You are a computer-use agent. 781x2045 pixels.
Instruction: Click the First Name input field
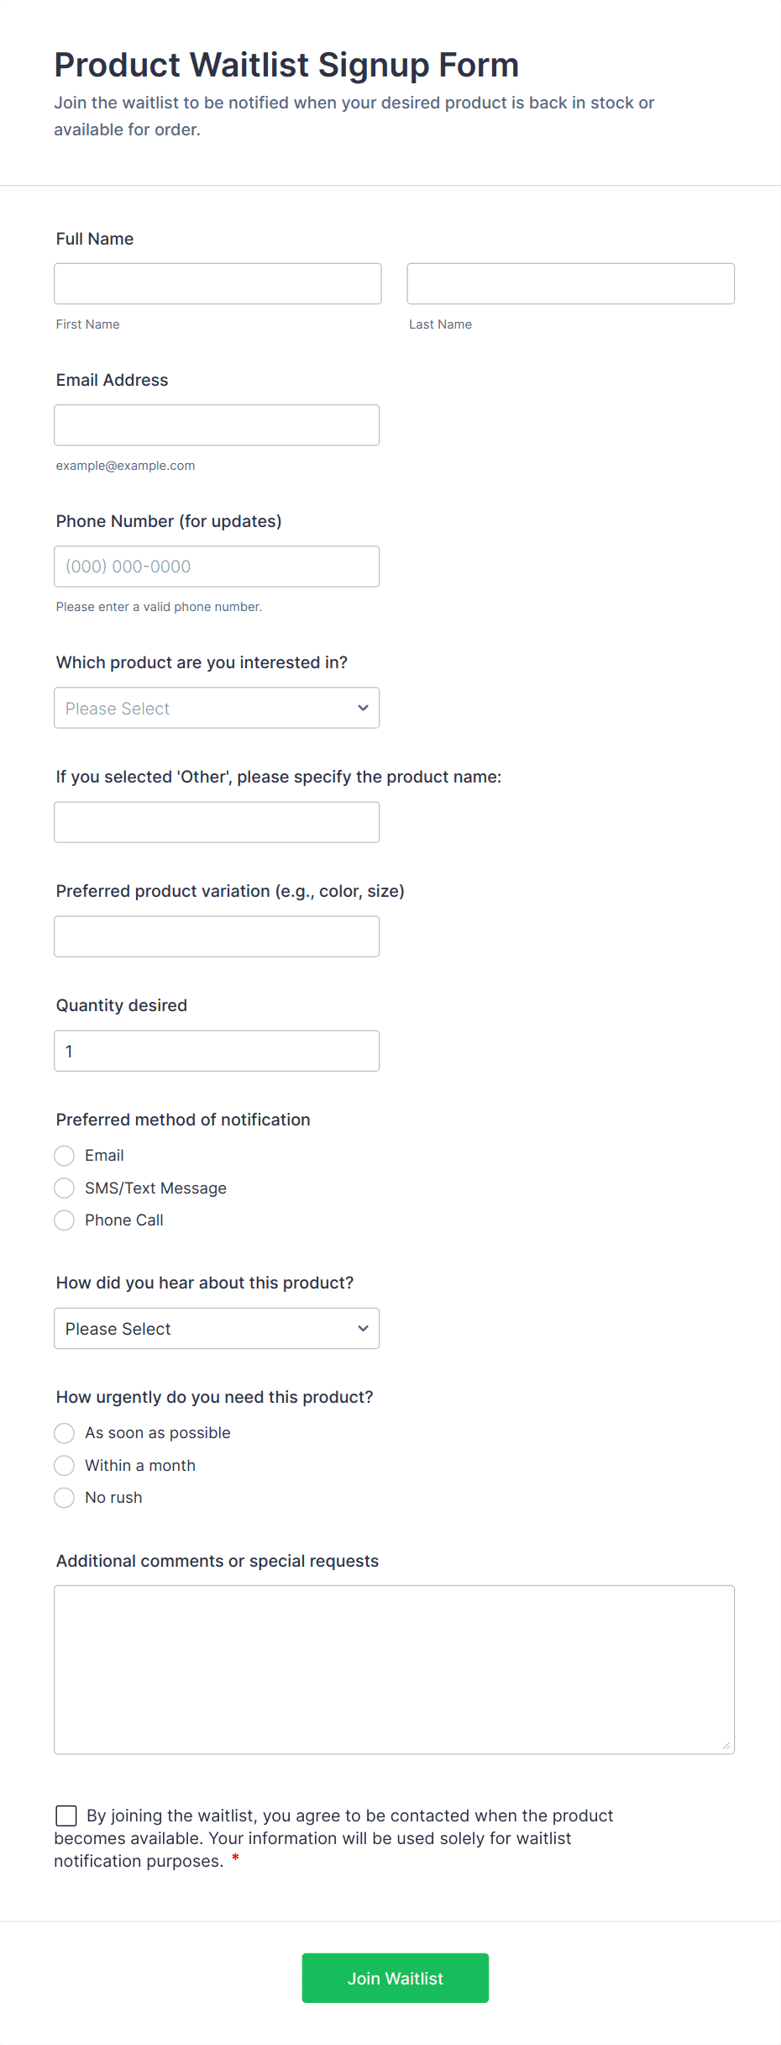pos(218,283)
